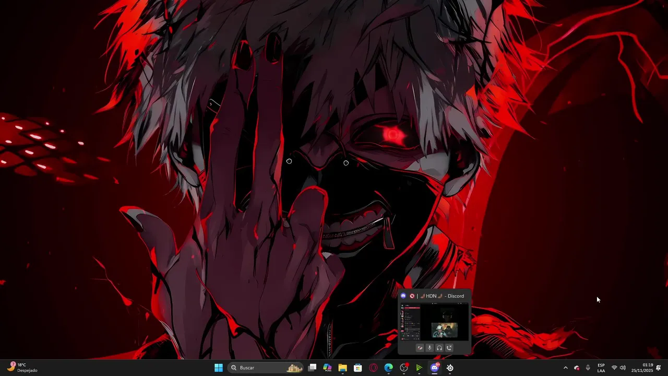The width and height of the screenshot is (668, 376).
Task: Open Task View in the taskbar
Action: click(x=312, y=368)
